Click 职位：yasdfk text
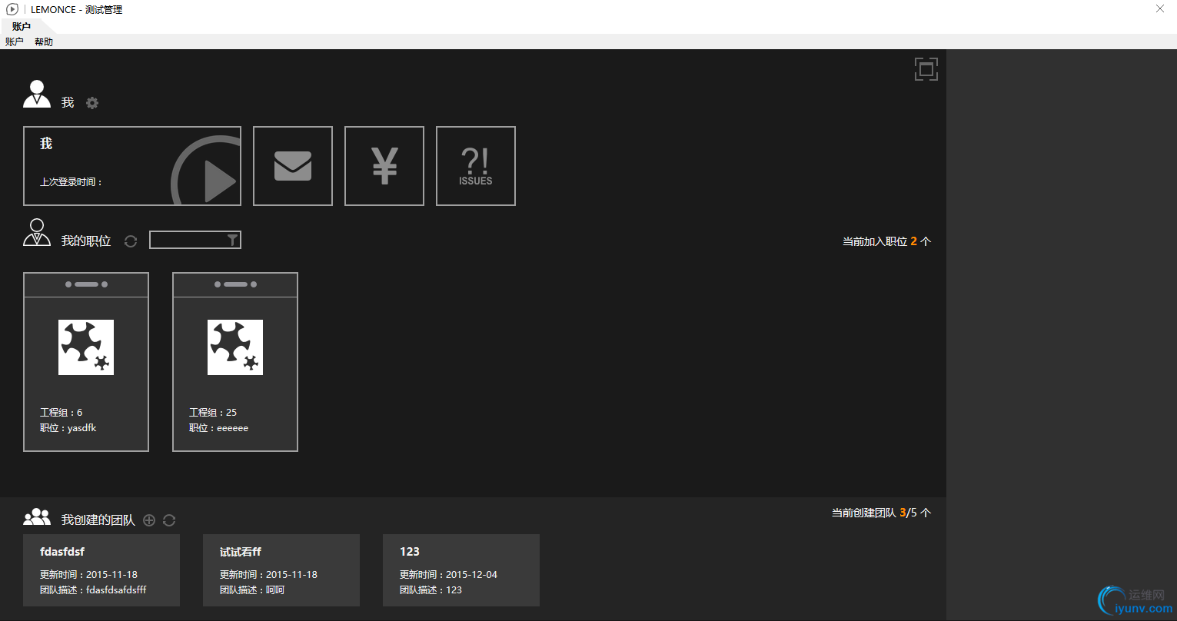 pyautogui.click(x=68, y=428)
